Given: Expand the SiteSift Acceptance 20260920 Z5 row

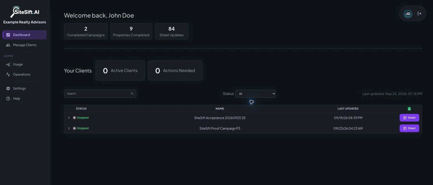Looking at the screenshot, I should [x=69, y=118].
